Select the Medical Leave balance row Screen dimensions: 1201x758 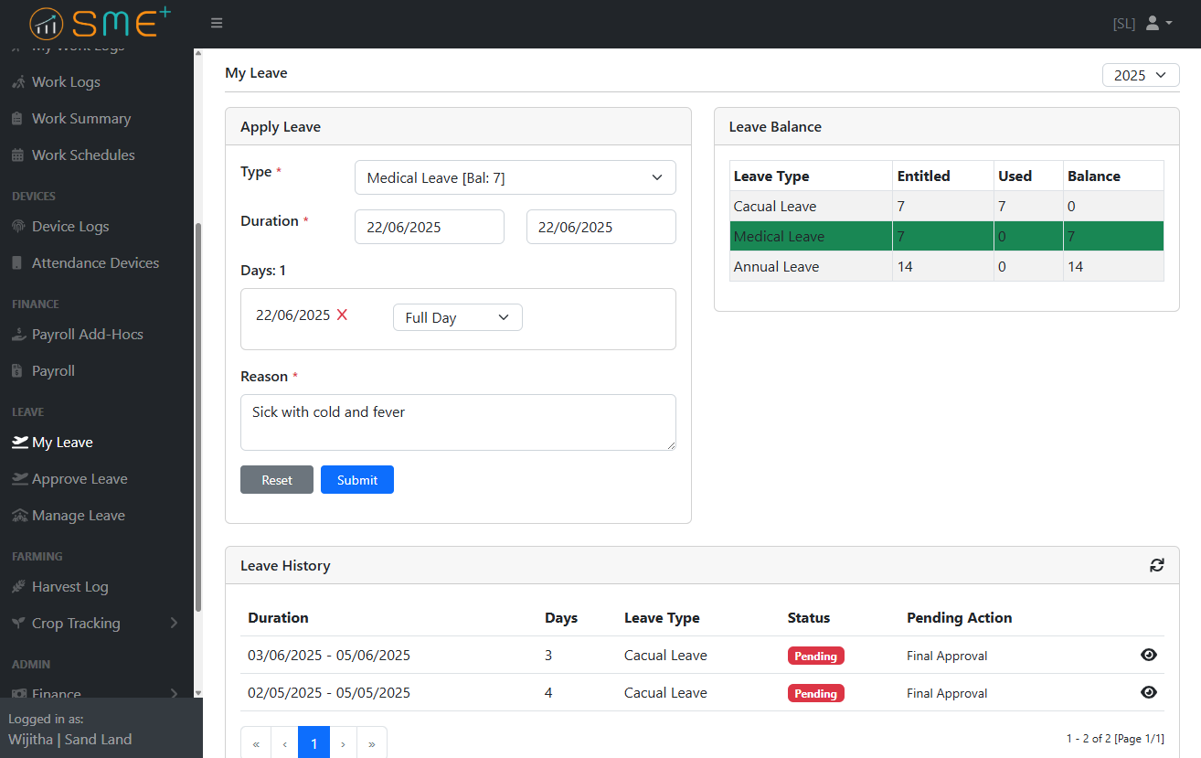(x=947, y=236)
